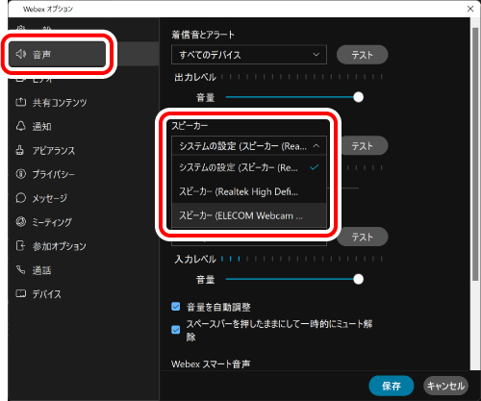
Task: Click the chat bubble icon for メッセージ
Action: point(21,198)
